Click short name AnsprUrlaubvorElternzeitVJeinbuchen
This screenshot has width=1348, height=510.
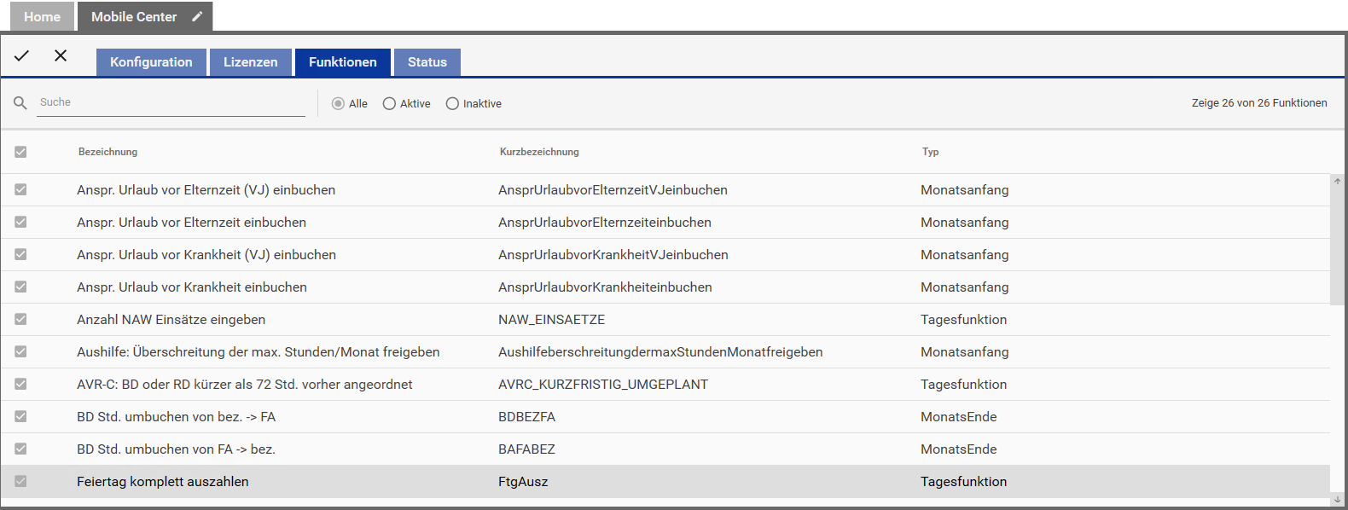coord(613,190)
